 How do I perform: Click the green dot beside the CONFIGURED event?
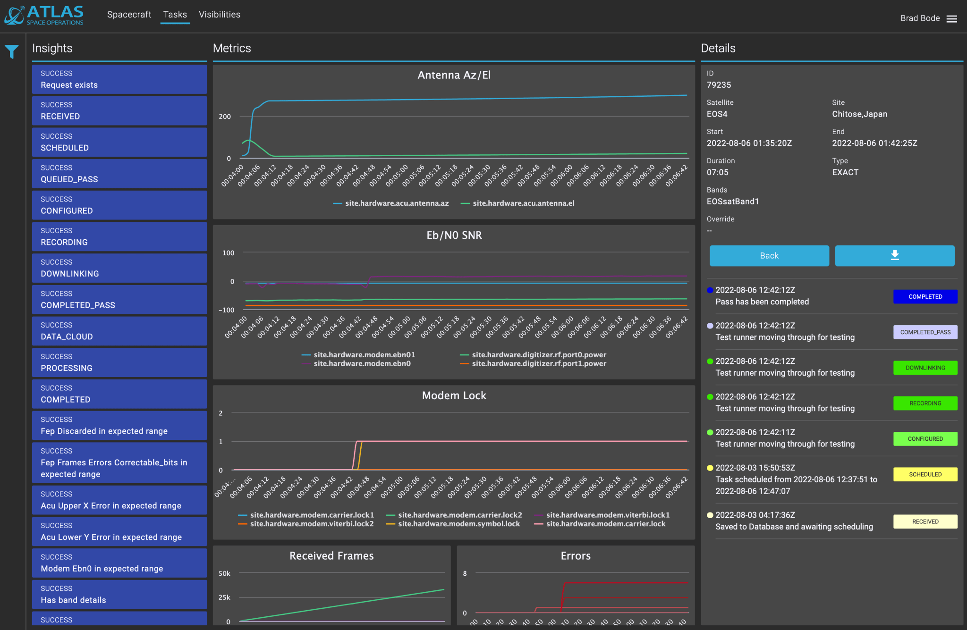[710, 432]
